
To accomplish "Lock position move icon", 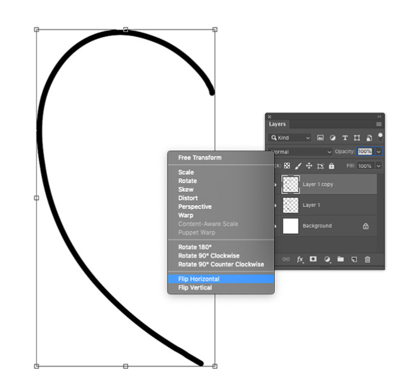I will [309, 165].
